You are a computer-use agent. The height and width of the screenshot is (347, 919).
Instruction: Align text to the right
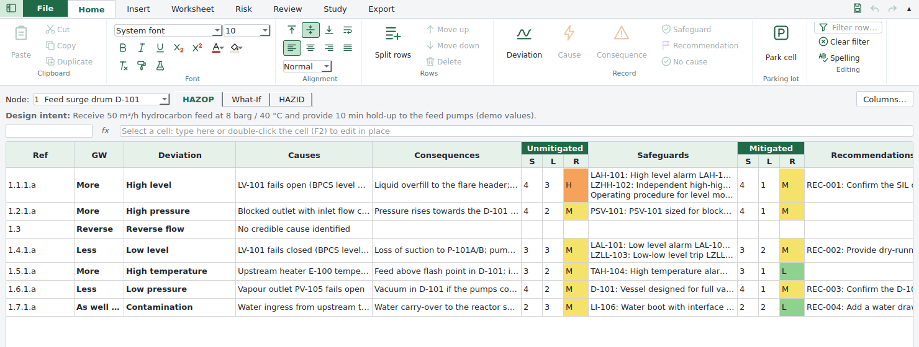click(329, 48)
